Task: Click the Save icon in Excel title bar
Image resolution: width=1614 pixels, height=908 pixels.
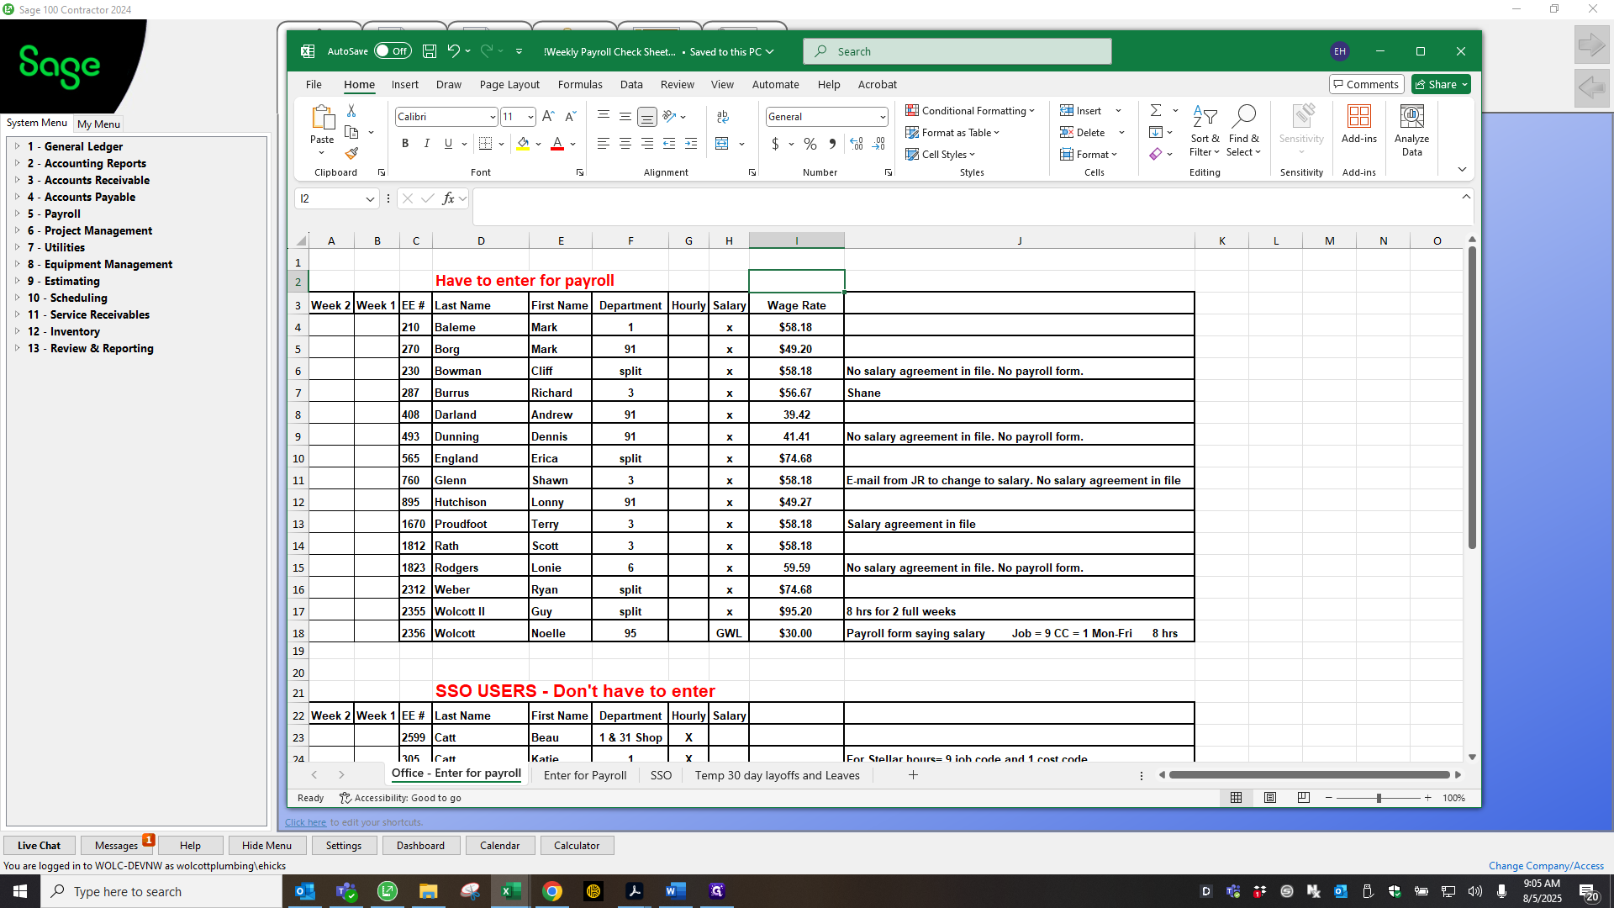Action: pyautogui.click(x=430, y=51)
